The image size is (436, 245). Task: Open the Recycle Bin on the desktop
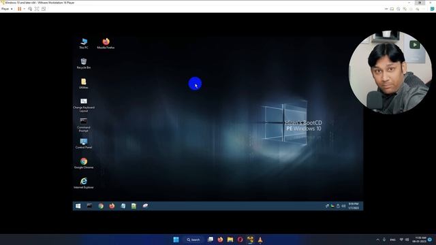[x=84, y=63]
